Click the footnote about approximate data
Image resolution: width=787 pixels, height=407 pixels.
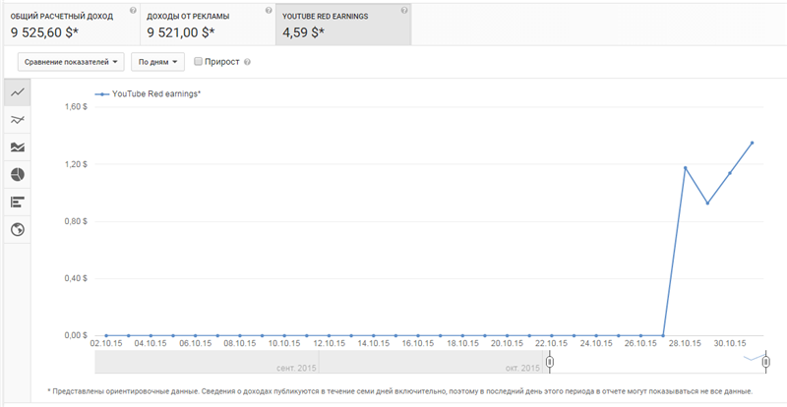(x=399, y=391)
